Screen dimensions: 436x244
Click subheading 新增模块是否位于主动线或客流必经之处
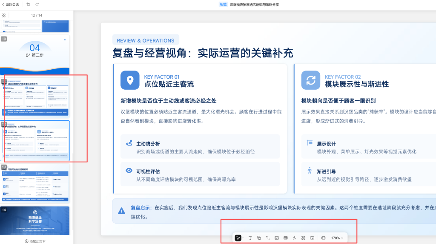tap(168, 101)
